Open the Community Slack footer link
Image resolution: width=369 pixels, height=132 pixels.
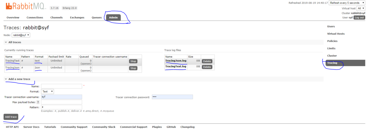[x=104, y=127]
